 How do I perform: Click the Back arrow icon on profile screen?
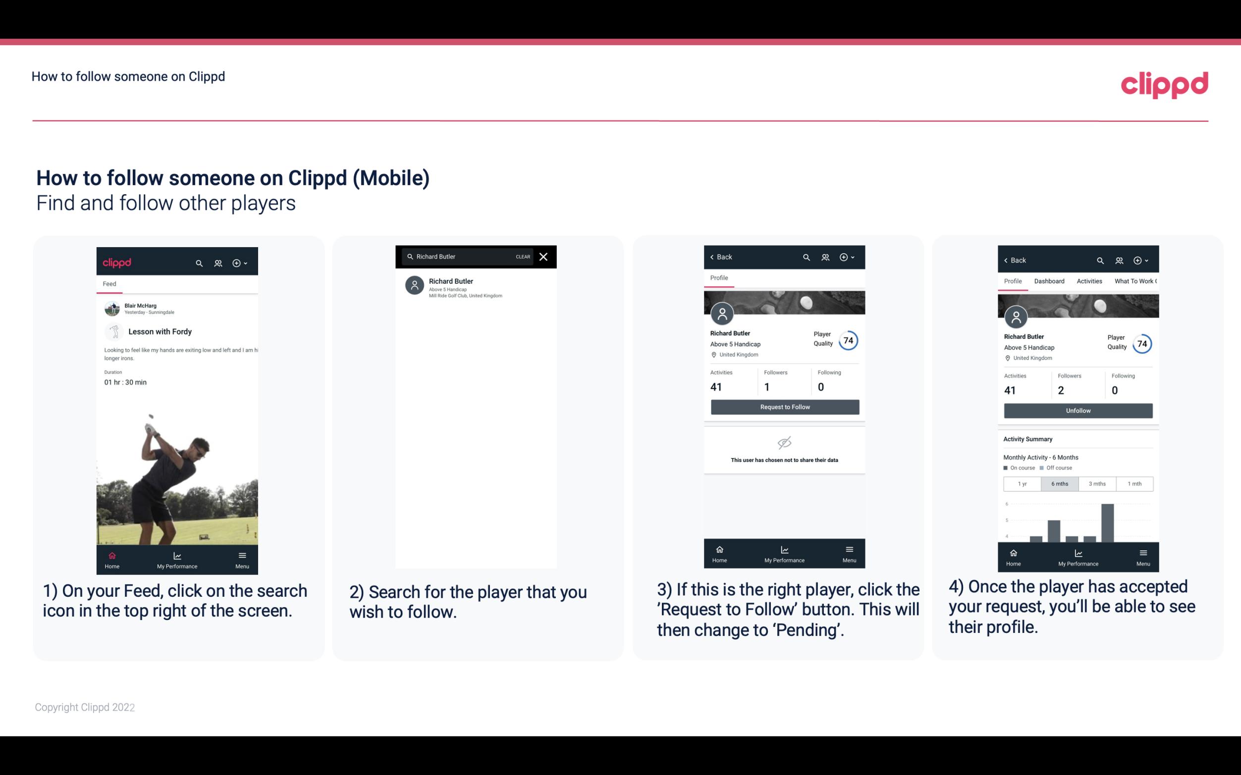tap(713, 257)
